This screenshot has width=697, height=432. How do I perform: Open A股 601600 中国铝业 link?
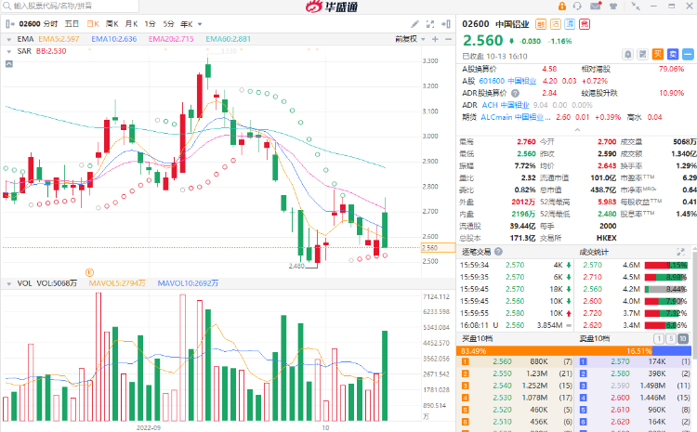coord(507,81)
